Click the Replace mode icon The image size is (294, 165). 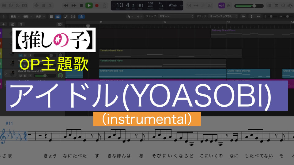[189, 5]
